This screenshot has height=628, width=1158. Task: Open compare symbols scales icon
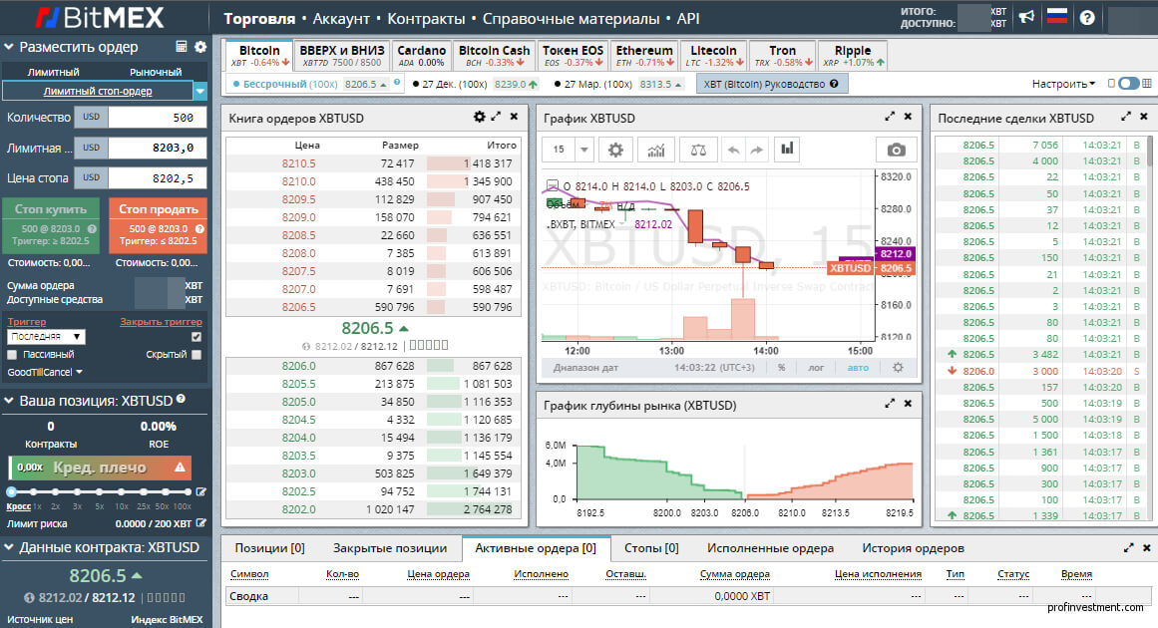coord(698,150)
